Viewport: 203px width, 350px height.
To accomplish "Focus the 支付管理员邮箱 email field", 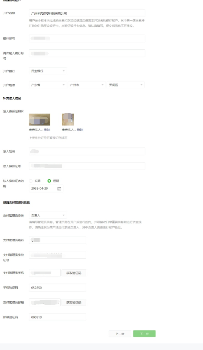I will pyautogui.click(x=45, y=302).
